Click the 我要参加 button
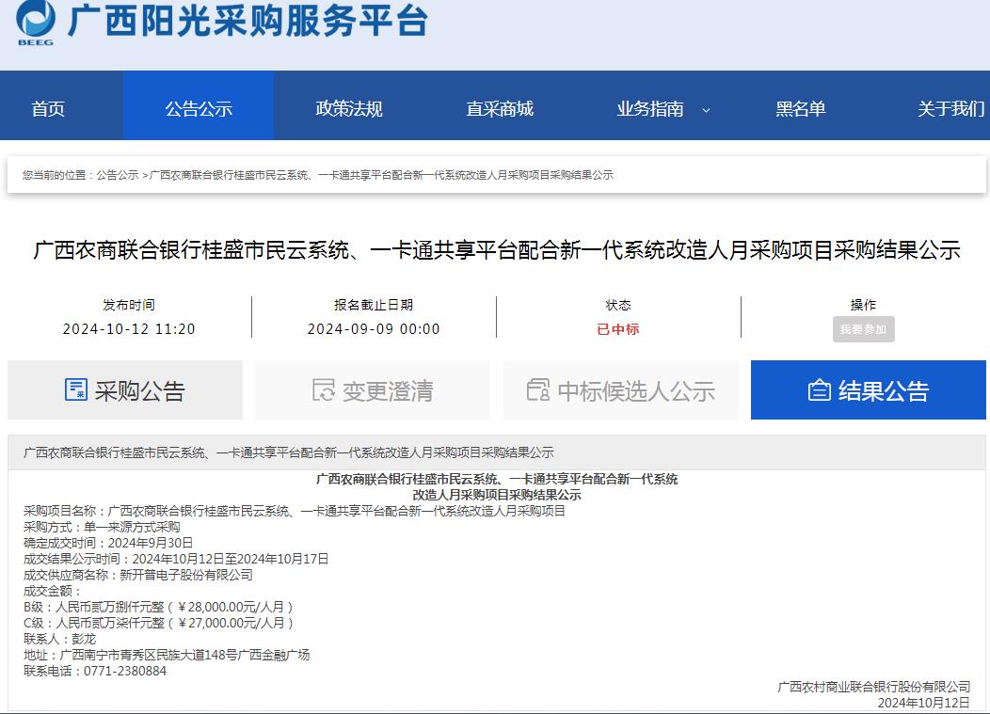This screenshot has height=714, width=990. [863, 329]
